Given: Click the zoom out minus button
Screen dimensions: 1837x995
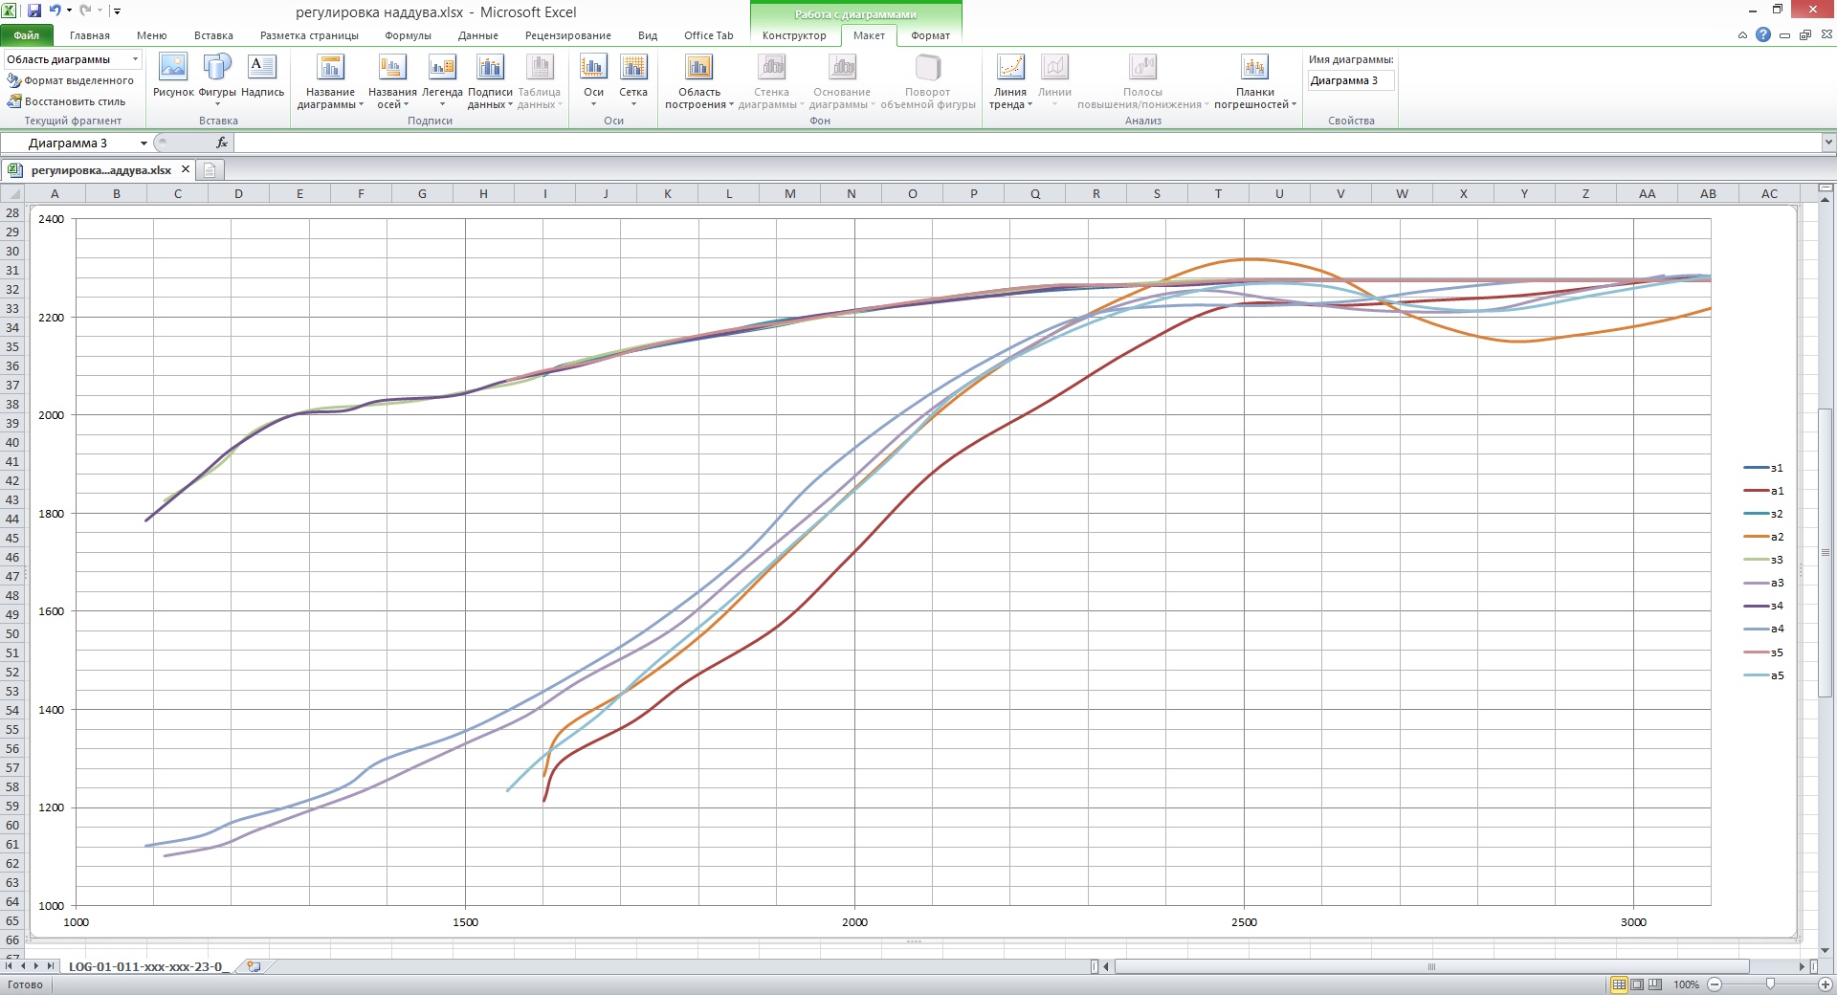Looking at the screenshot, I should click(1715, 984).
